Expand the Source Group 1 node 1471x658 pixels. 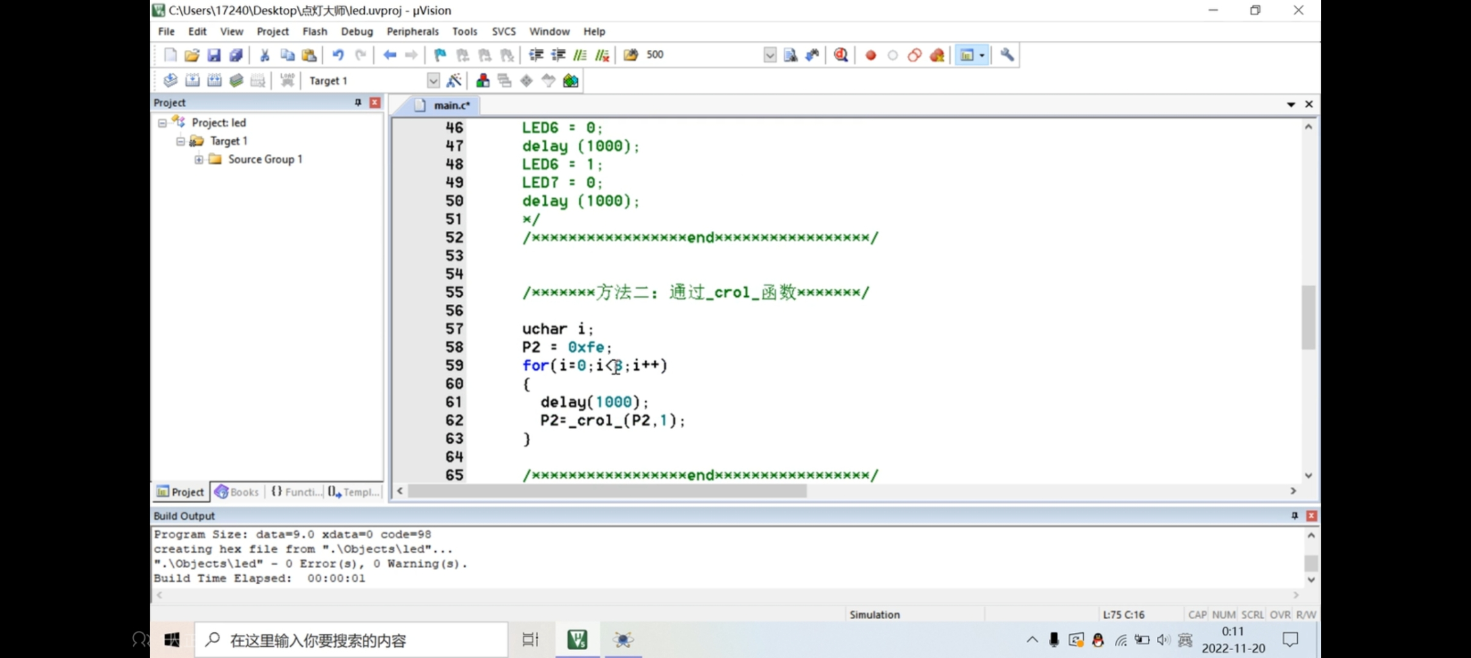tap(199, 159)
